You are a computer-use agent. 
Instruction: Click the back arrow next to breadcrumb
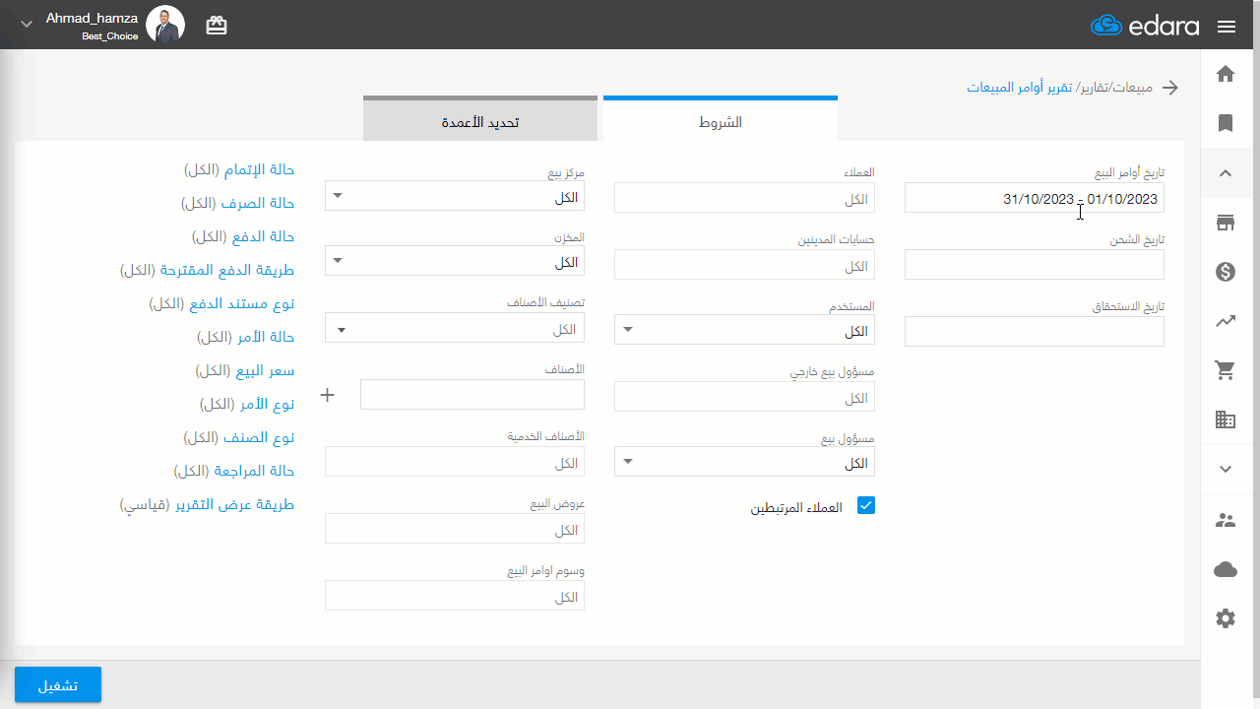point(1170,88)
